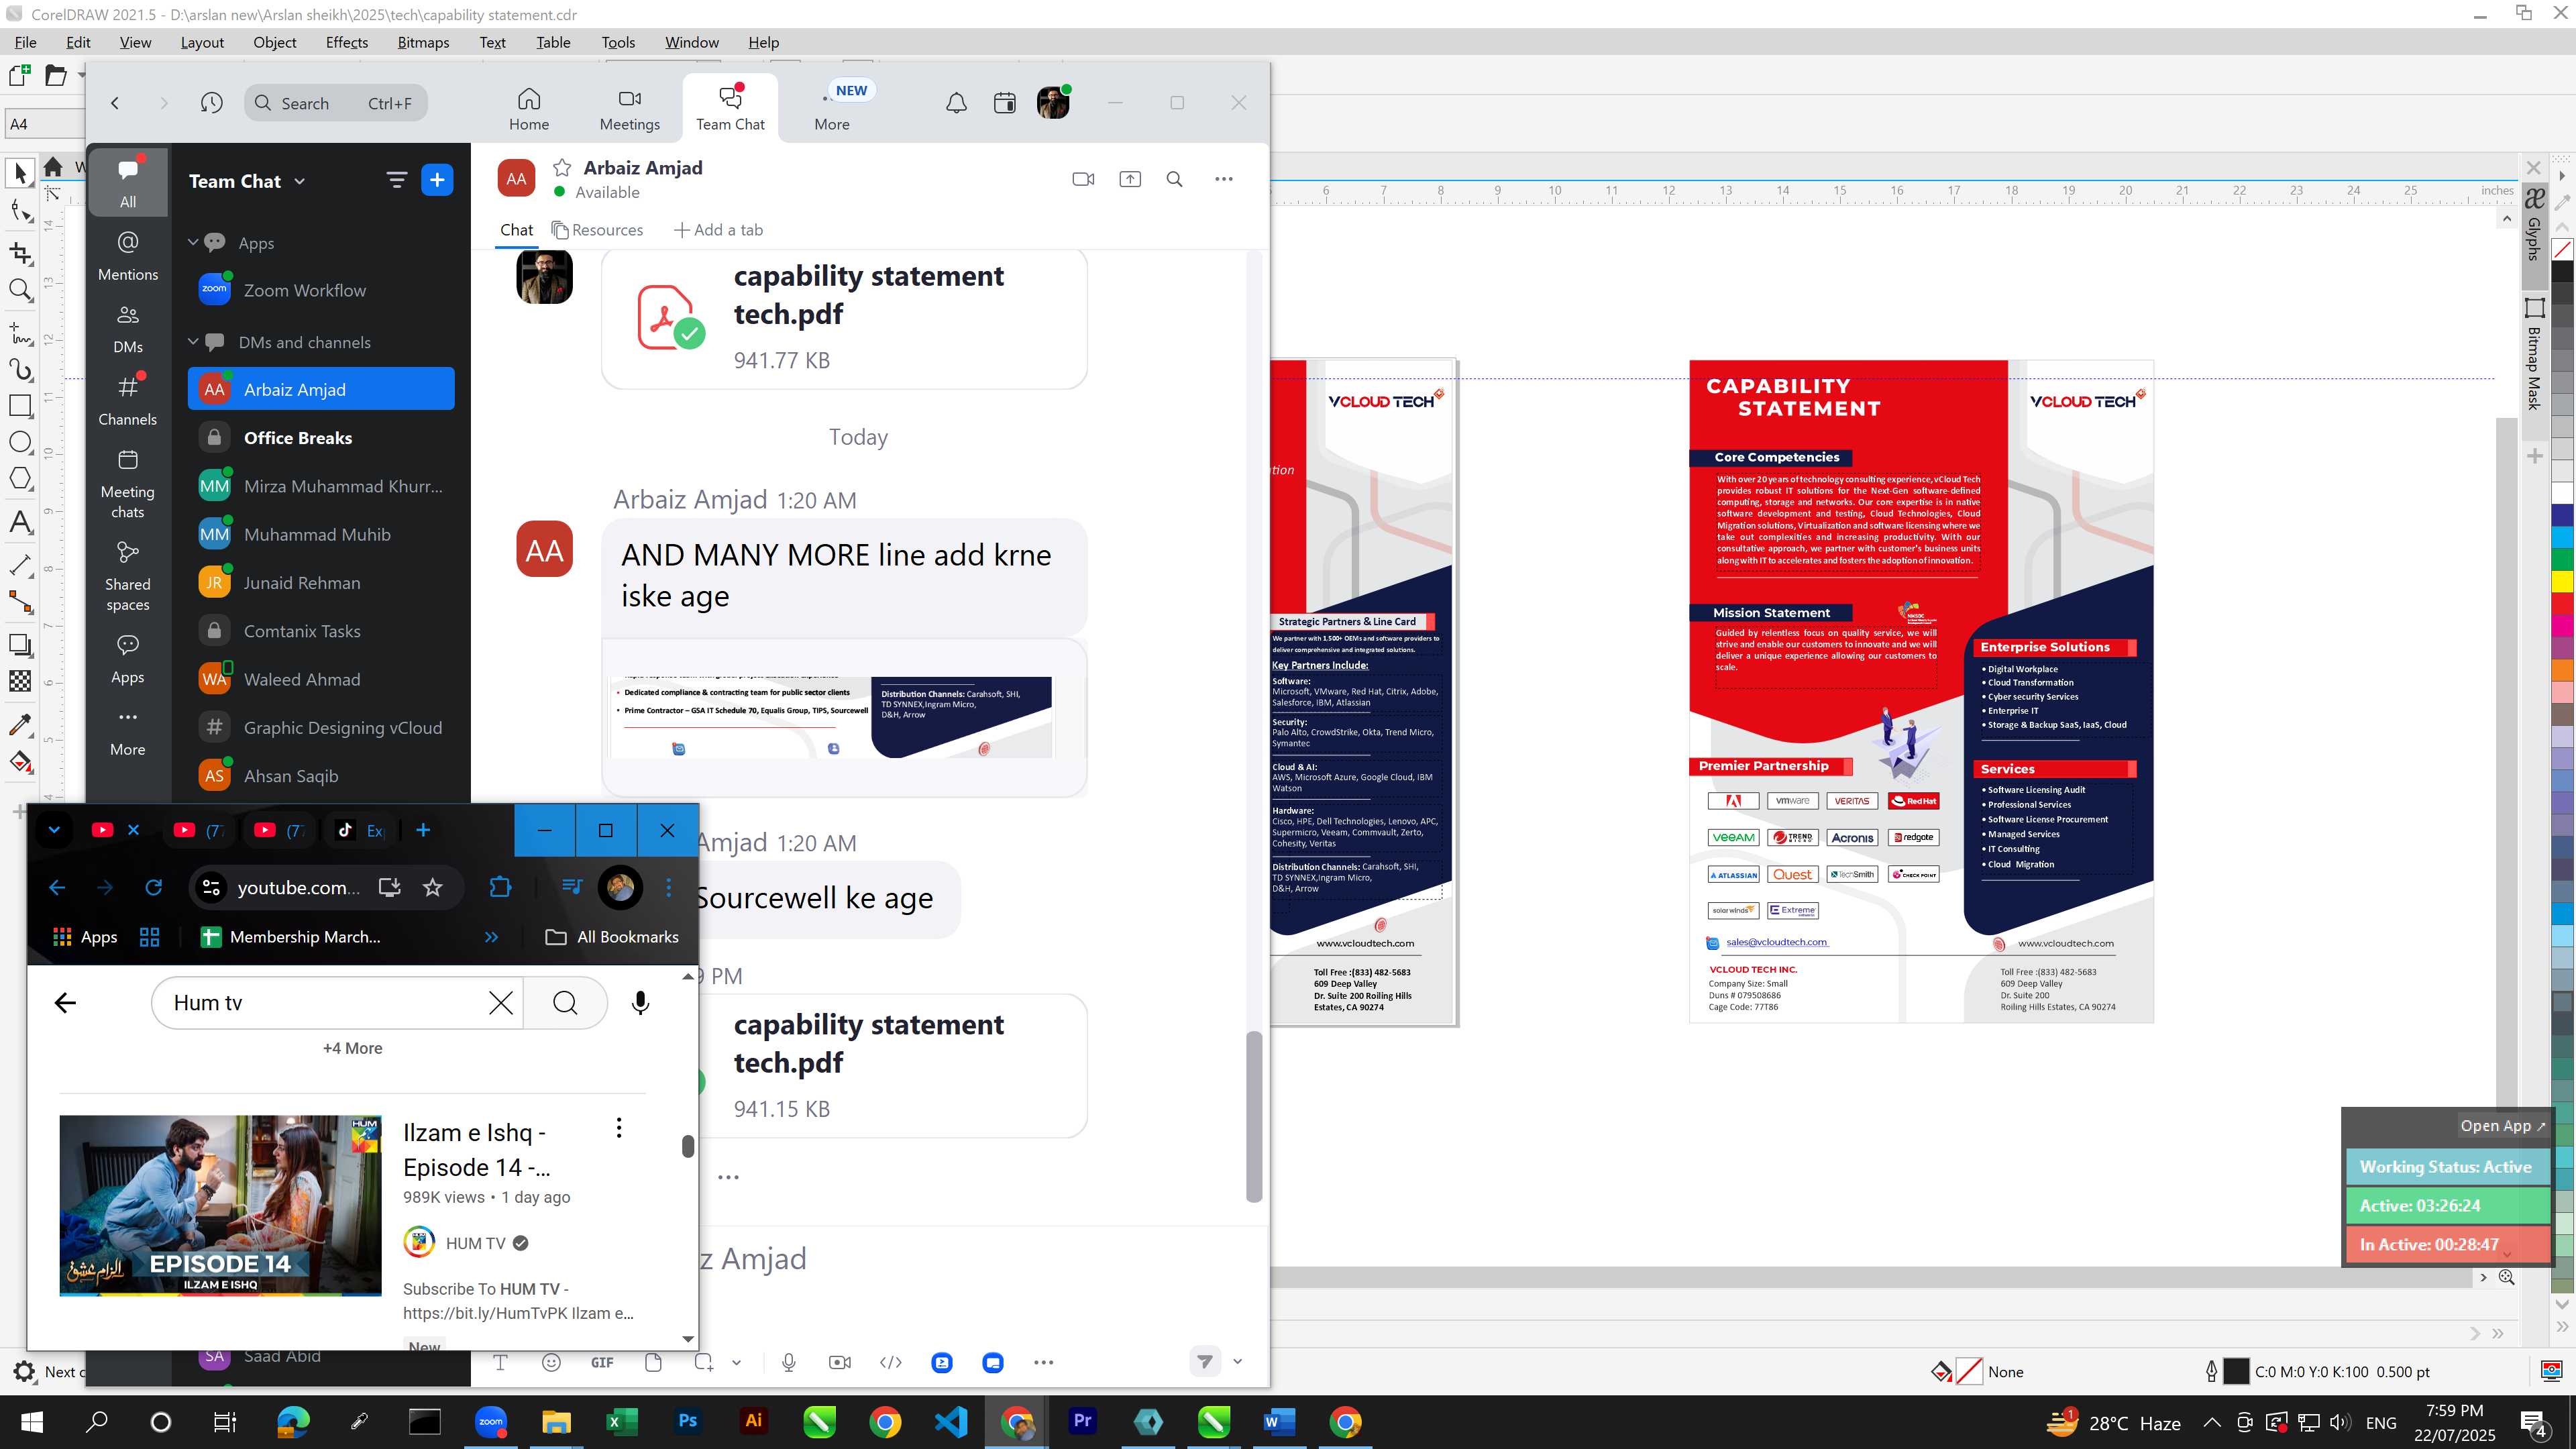
Task: Select the Rectangle tool in CorelDRAW
Action: coord(20,405)
